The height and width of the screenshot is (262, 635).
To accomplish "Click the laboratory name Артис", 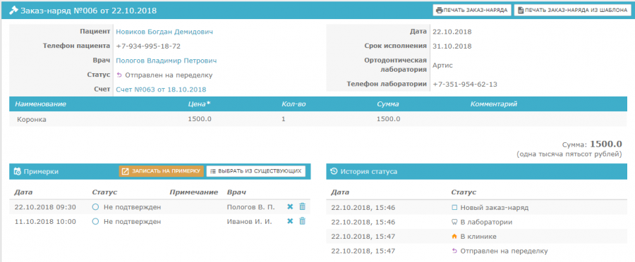I will pyautogui.click(x=442, y=65).
